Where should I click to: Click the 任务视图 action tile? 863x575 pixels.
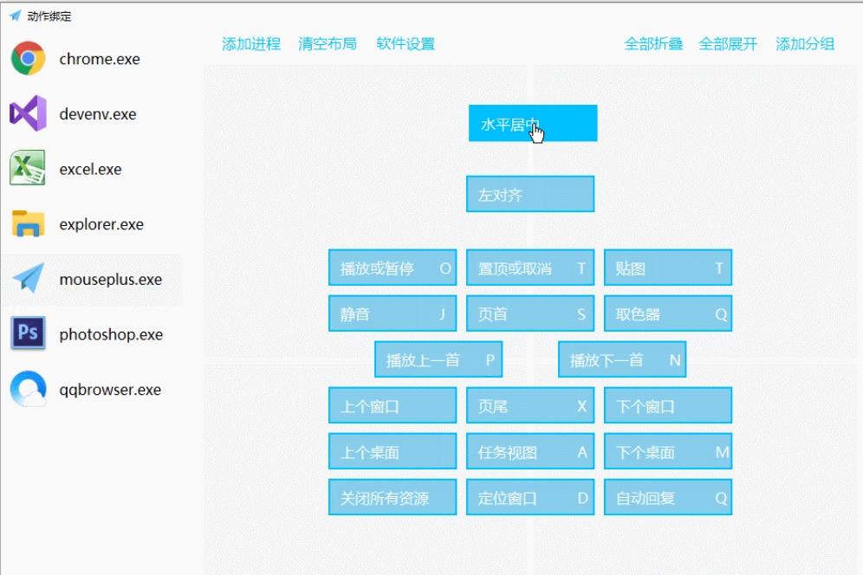pyautogui.click(x=530, y=451)
